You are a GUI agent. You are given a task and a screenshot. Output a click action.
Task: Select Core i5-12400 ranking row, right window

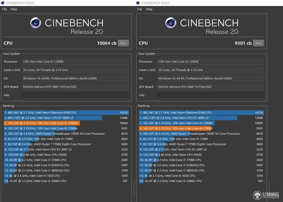[201, 139]
